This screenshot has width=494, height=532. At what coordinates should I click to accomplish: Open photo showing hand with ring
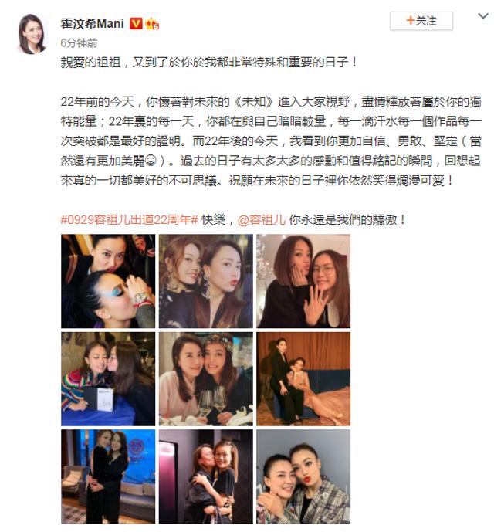(303, 281)
